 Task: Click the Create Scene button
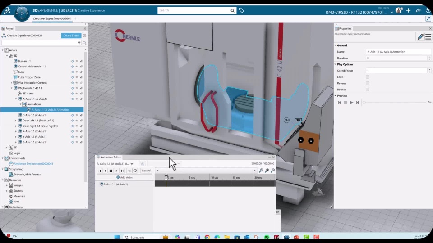71,36
